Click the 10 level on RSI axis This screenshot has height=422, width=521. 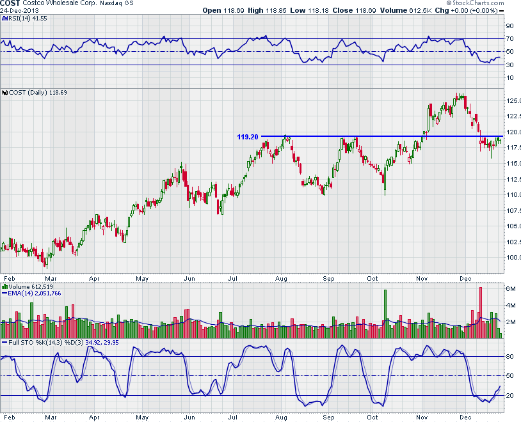coord(509,78)
